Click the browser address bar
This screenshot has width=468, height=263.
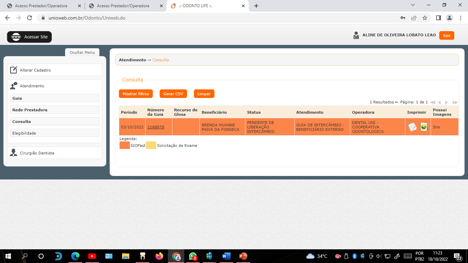pos(219,18)
